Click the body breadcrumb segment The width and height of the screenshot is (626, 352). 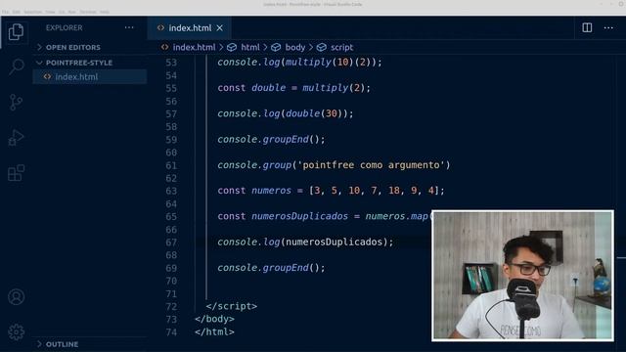click(x=295, y=47)
